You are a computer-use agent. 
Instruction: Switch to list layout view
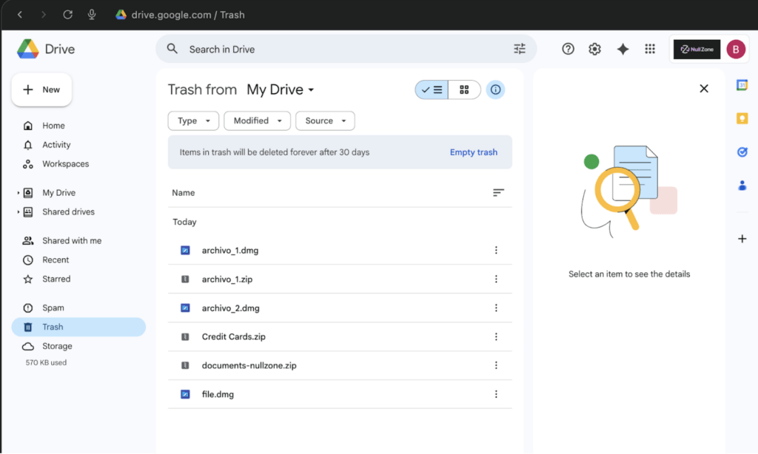432,89
